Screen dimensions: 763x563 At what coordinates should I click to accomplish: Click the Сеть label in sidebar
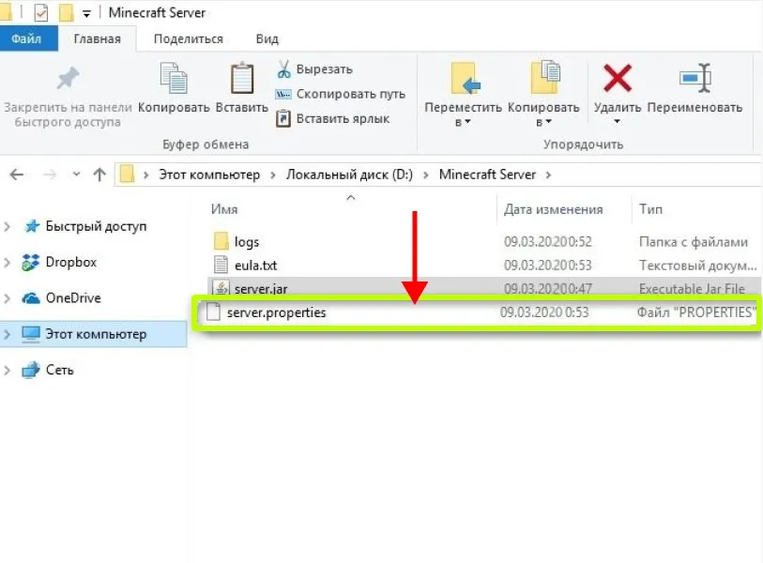coord(60,371)
